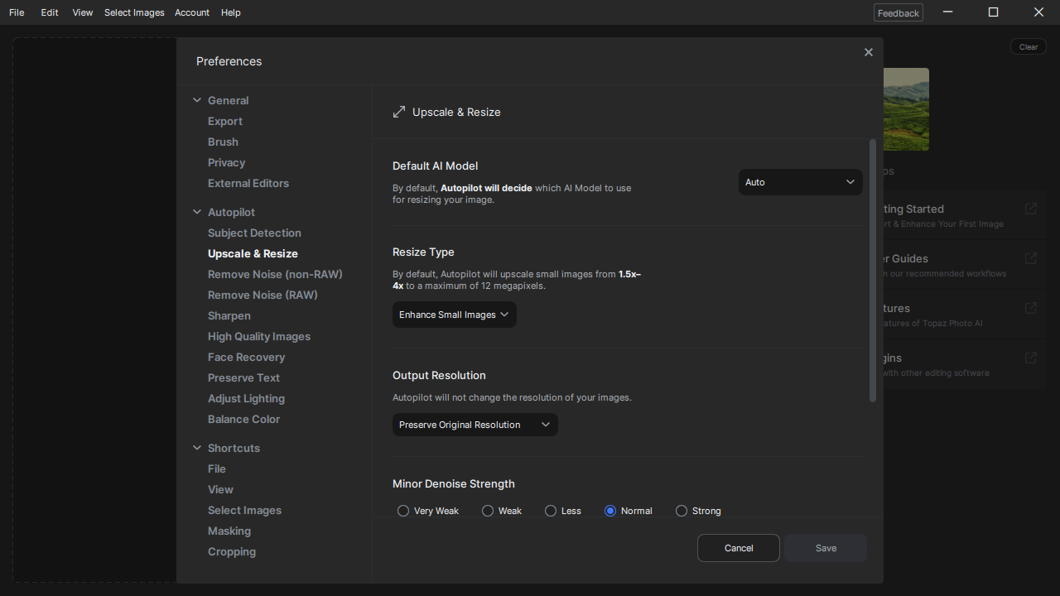This screenshot has width=1060, height=596.
Task: Collapse the Autopilot section chevron
Action: click(x=197, y=212)
